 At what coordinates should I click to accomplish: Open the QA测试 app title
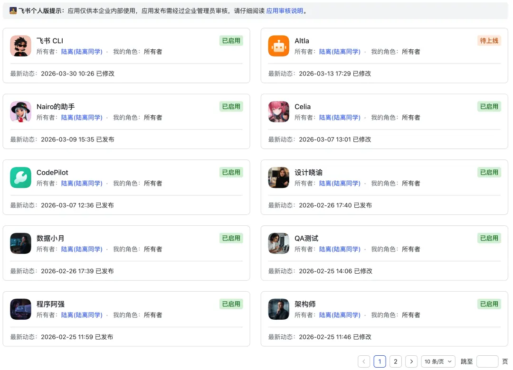tap(306, 238)
